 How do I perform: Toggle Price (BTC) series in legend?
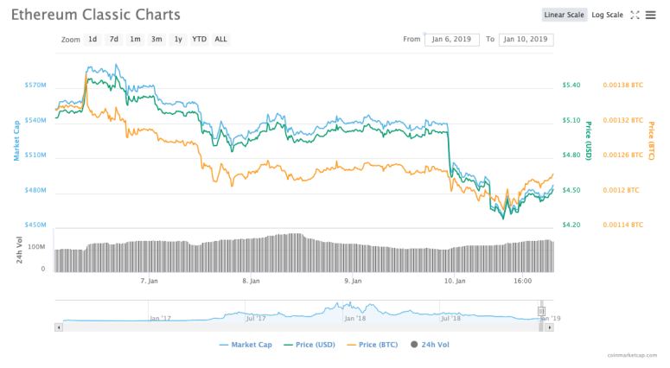coord(373,345)
